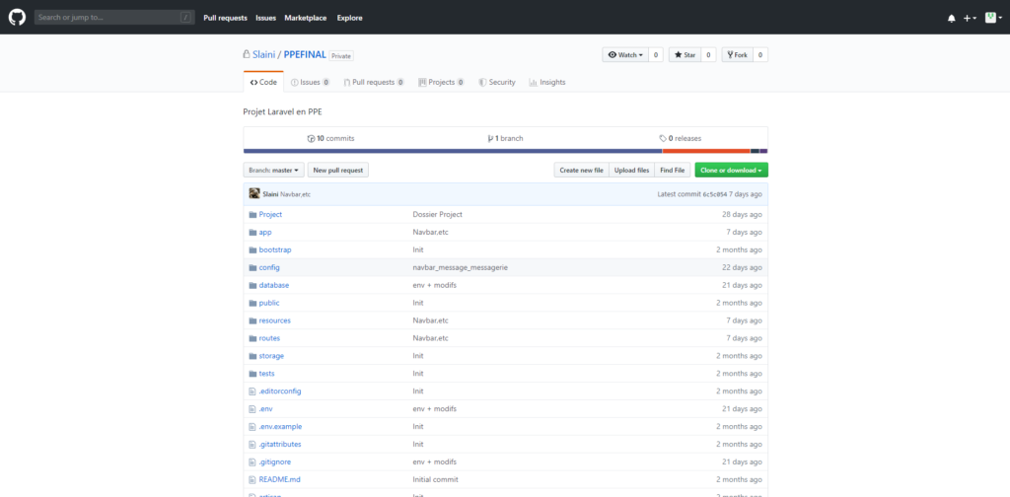
Task: View the 10 commits history
Action: click(x=331, y=138)
